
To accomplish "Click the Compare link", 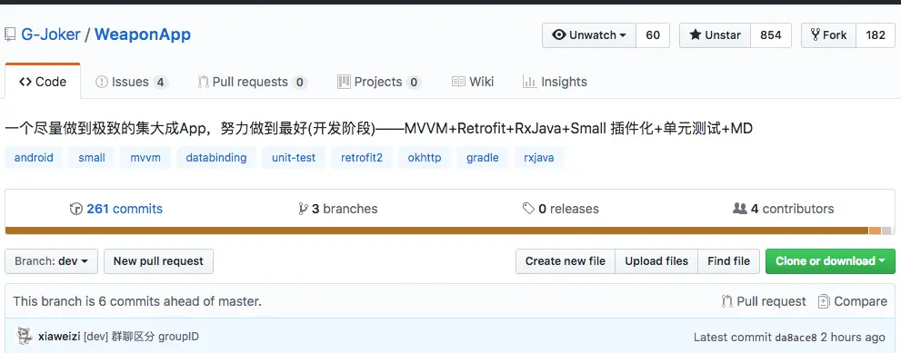I will (853, 301).
